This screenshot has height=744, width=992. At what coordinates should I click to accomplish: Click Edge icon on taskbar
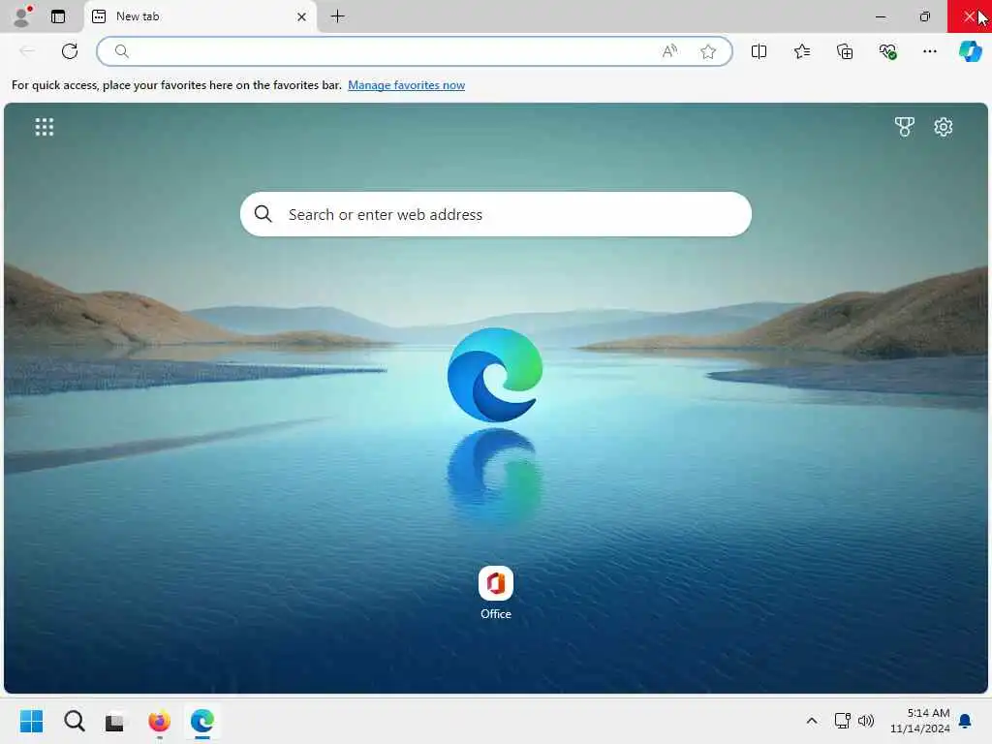tap(202, 721)
